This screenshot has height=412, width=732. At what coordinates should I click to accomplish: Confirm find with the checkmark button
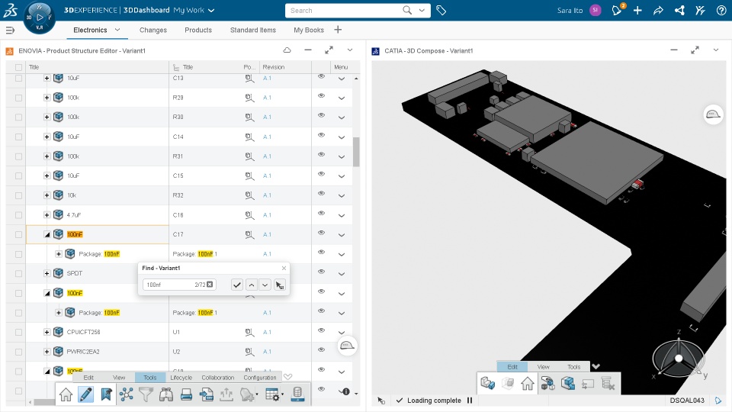(237, 285)
